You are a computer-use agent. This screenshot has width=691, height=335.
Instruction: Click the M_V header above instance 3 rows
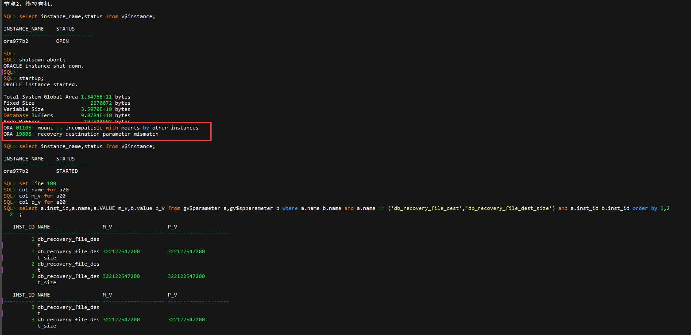[x=107, y=295]
